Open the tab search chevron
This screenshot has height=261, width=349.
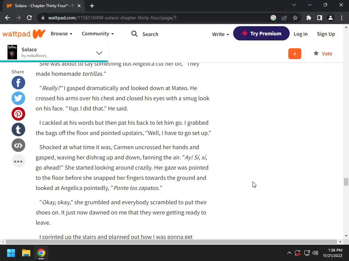294,5
